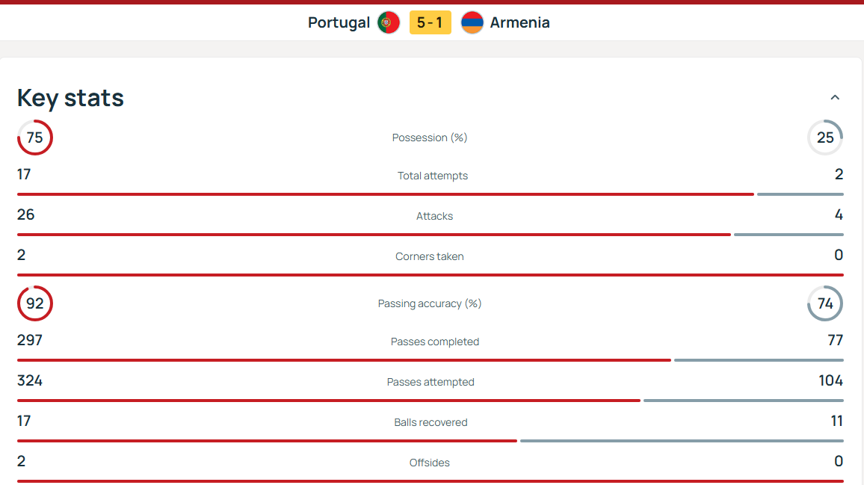Click the Offsides stat label
The height and width of the screenshot is (485, 864).
pyautogui.click(x=430, y=463)
